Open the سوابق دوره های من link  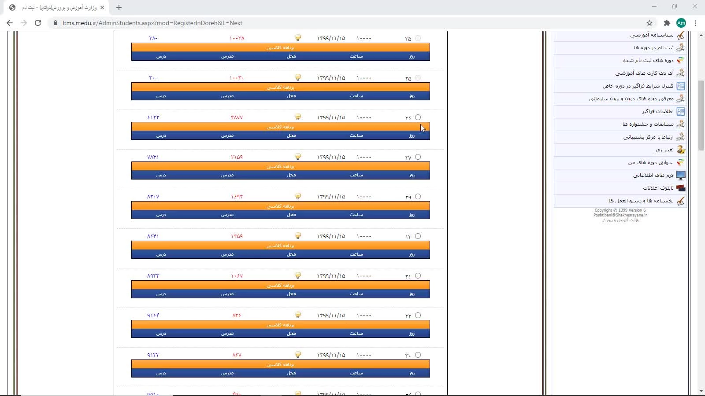coord(650,163)
